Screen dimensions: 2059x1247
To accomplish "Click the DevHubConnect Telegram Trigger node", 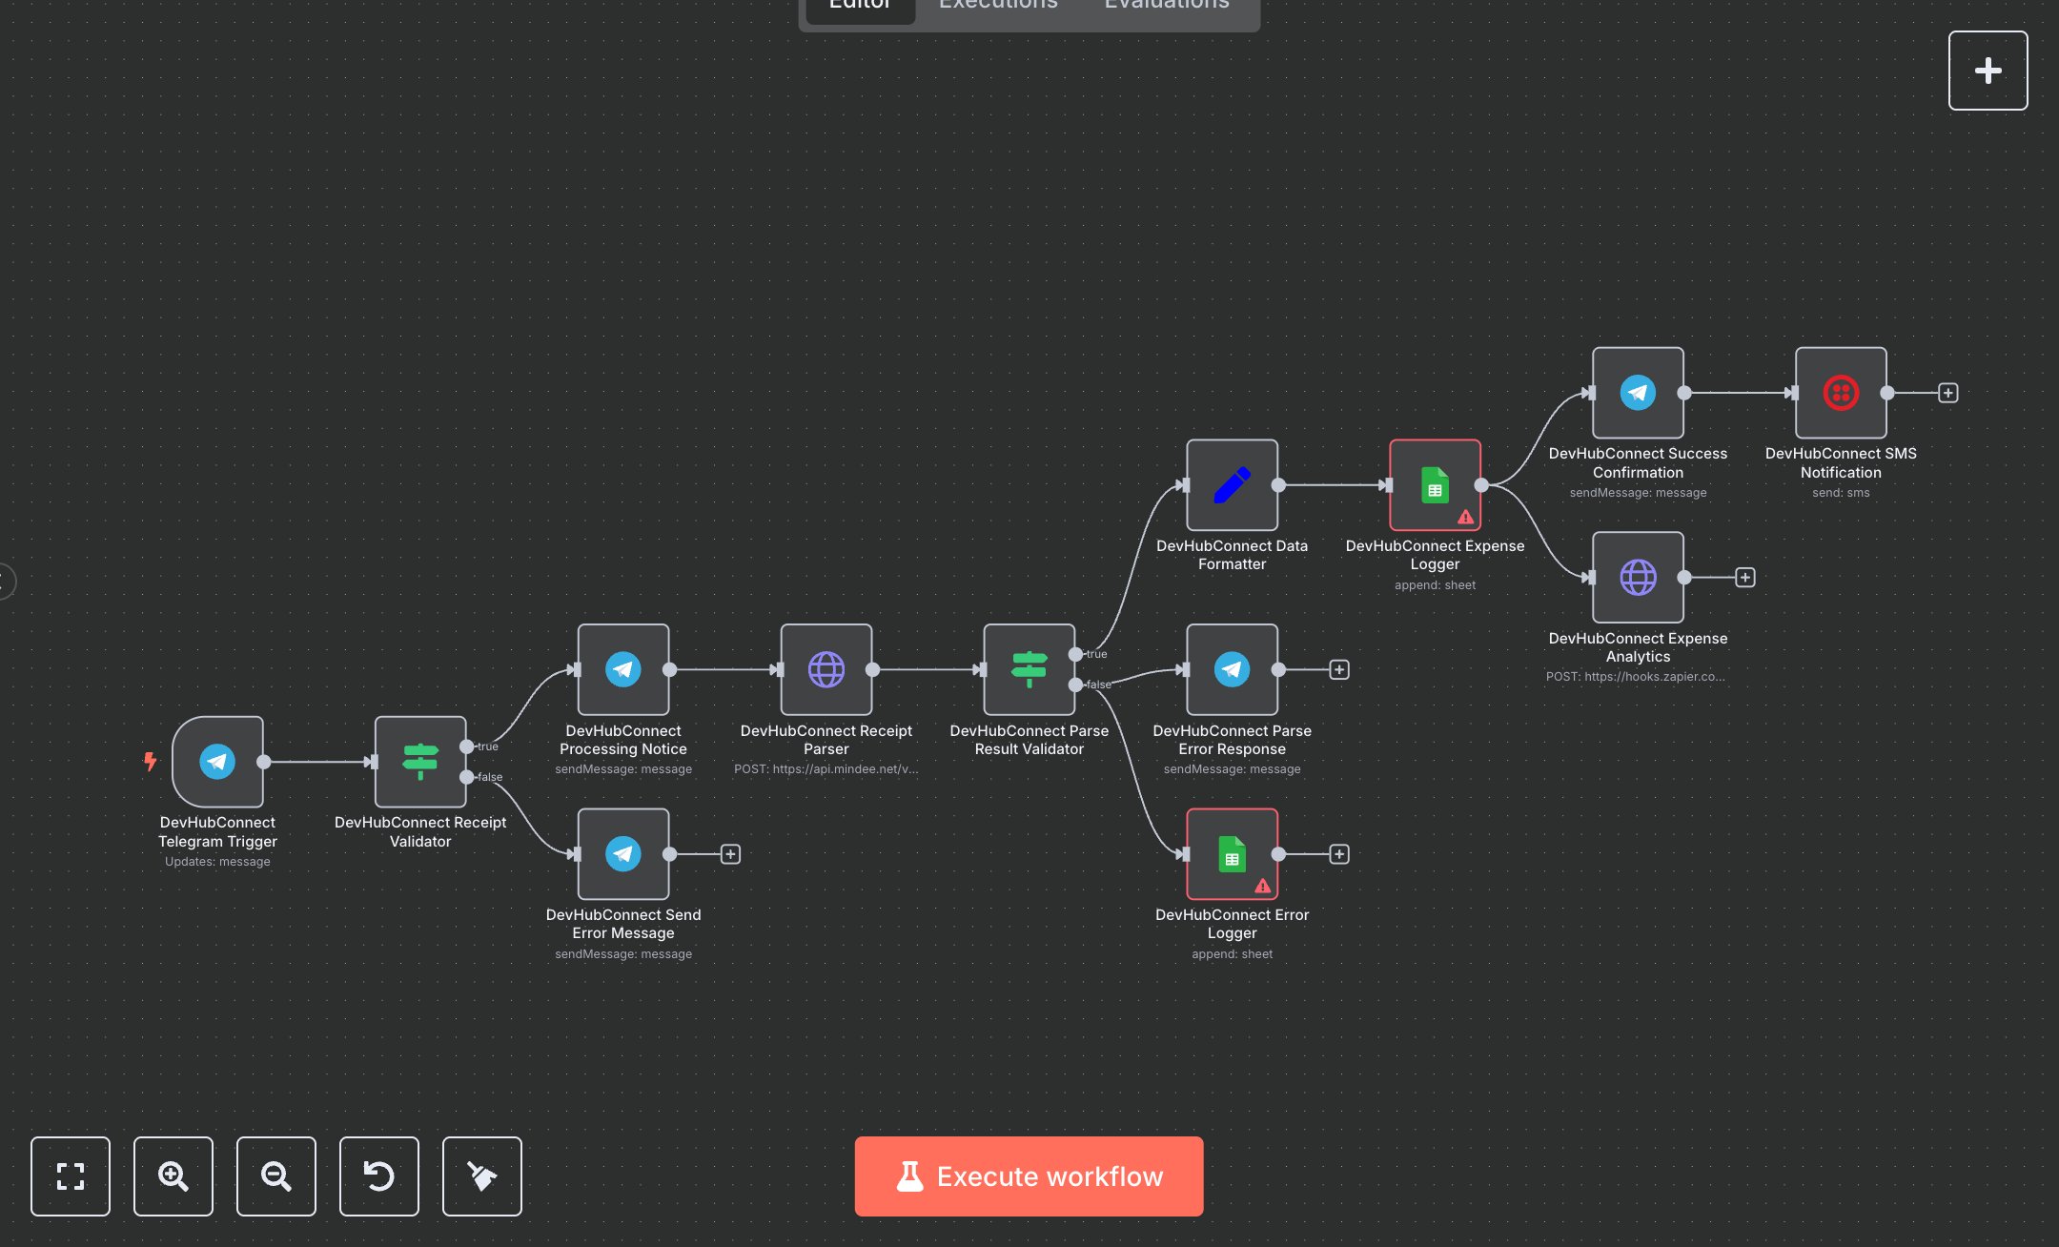I will click(x=217, y=762).
